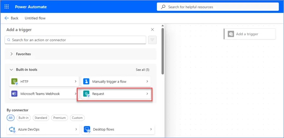Image resolution: width=284 pixels, height=138 pixels.
Task: Click Power Automate title
Action: coord(31,7)
